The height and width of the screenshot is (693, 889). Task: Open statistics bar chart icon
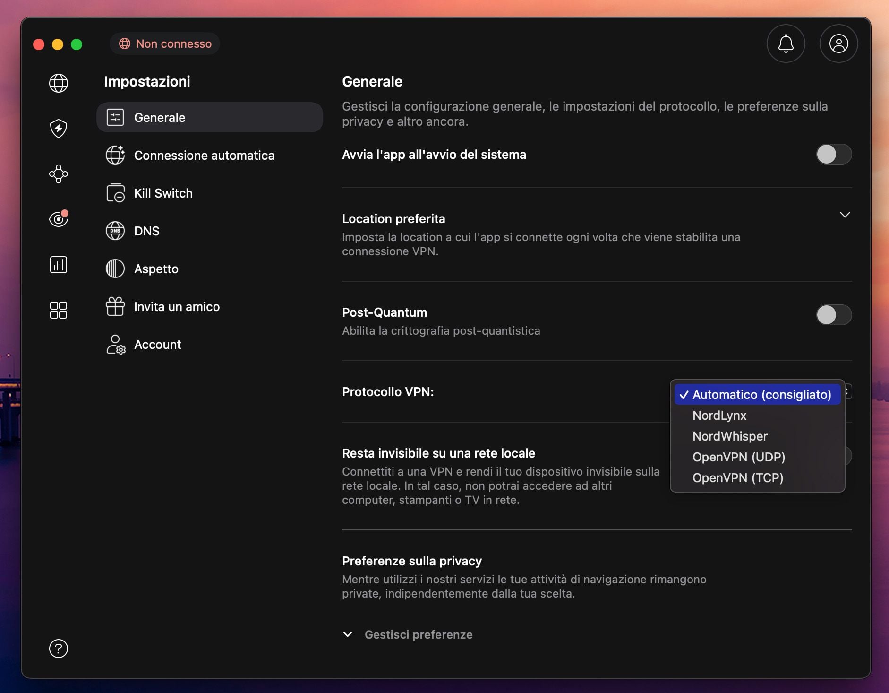point(59,265)
